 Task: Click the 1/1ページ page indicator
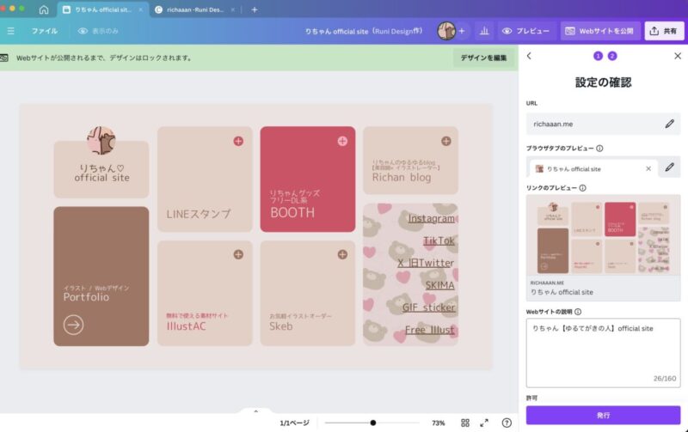294,423
